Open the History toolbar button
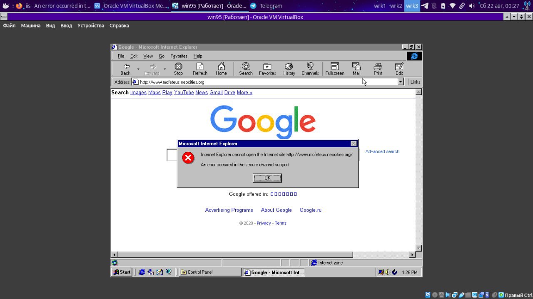The width and height of the screenshot is (533, 299). 289,69
